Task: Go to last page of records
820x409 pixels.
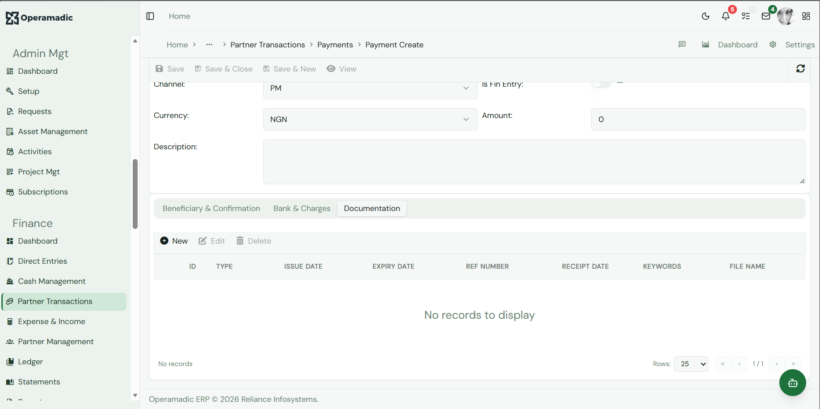Action: 793,364
